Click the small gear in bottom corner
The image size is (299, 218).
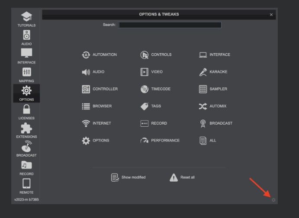273,200
